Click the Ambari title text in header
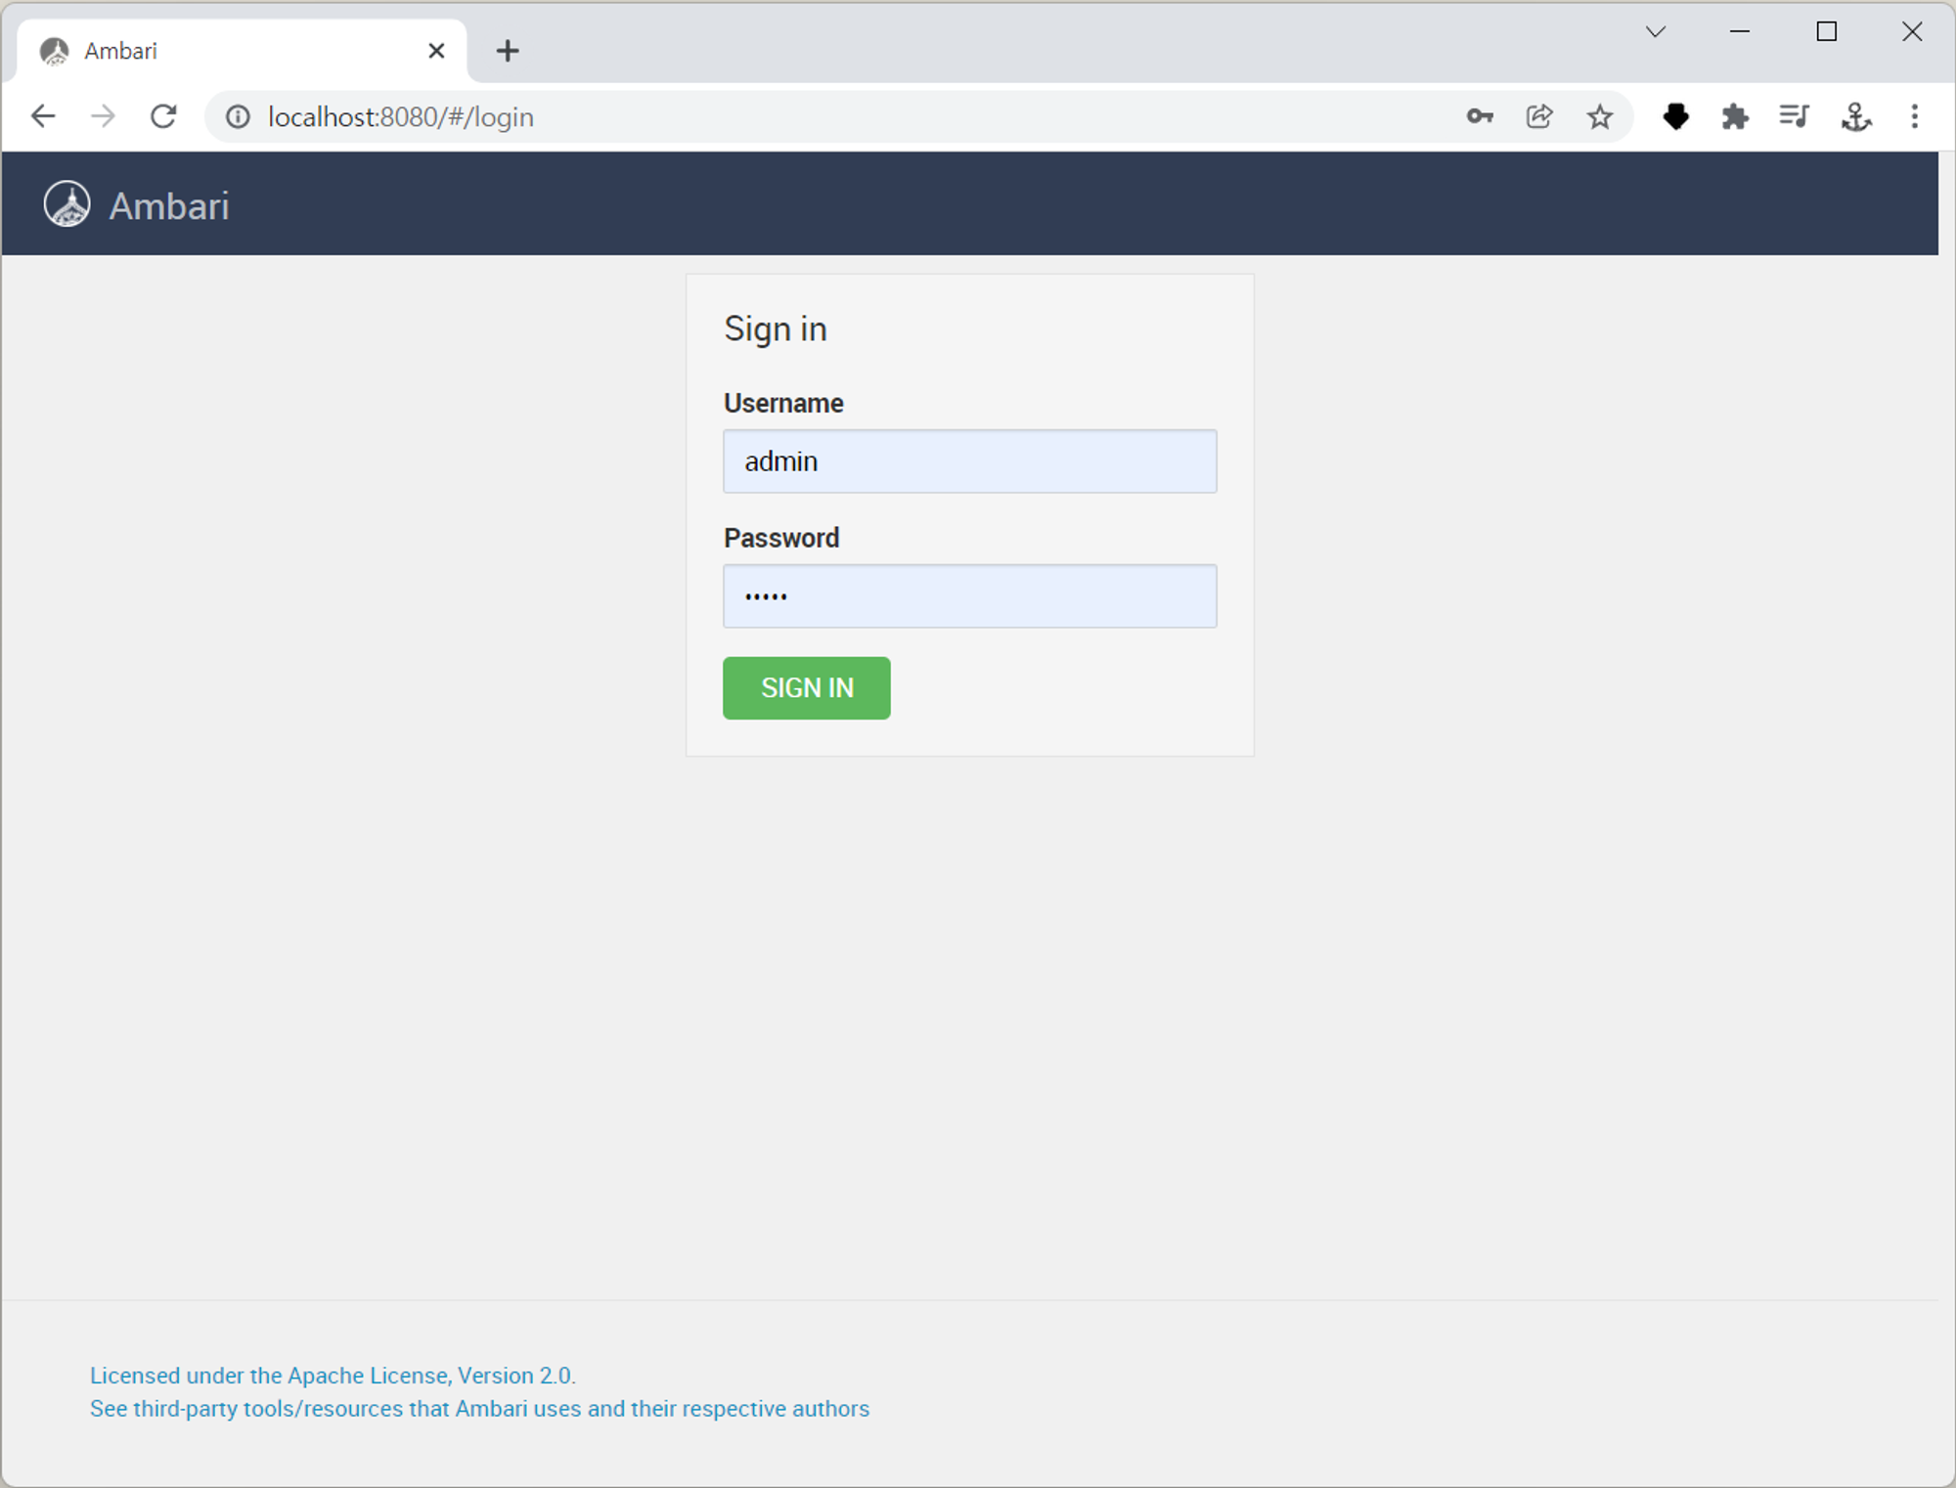Image resolution: width=1956 pixels, height=1488 pixels. (169, 206)
